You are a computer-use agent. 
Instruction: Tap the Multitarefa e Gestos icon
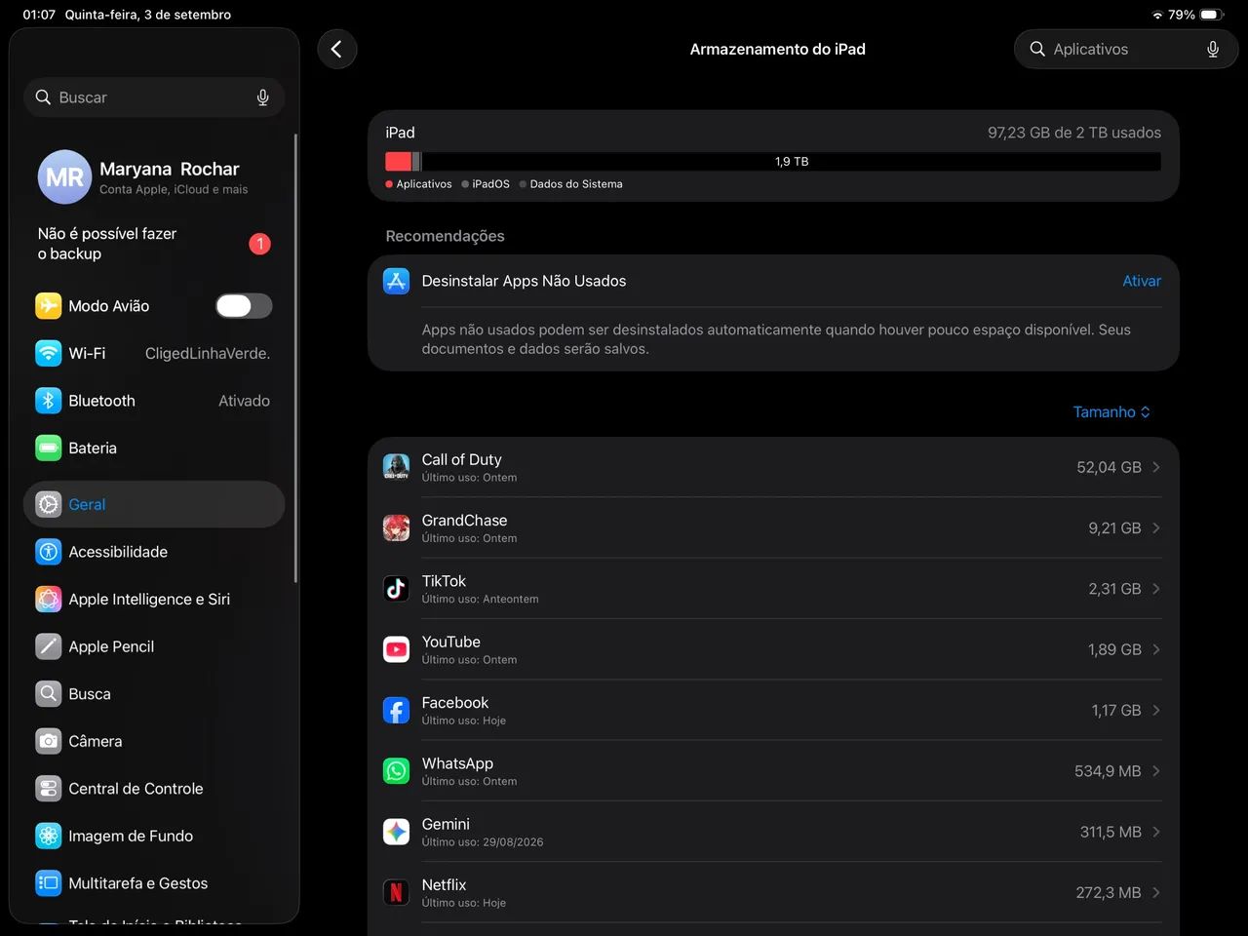pos(48,882)
